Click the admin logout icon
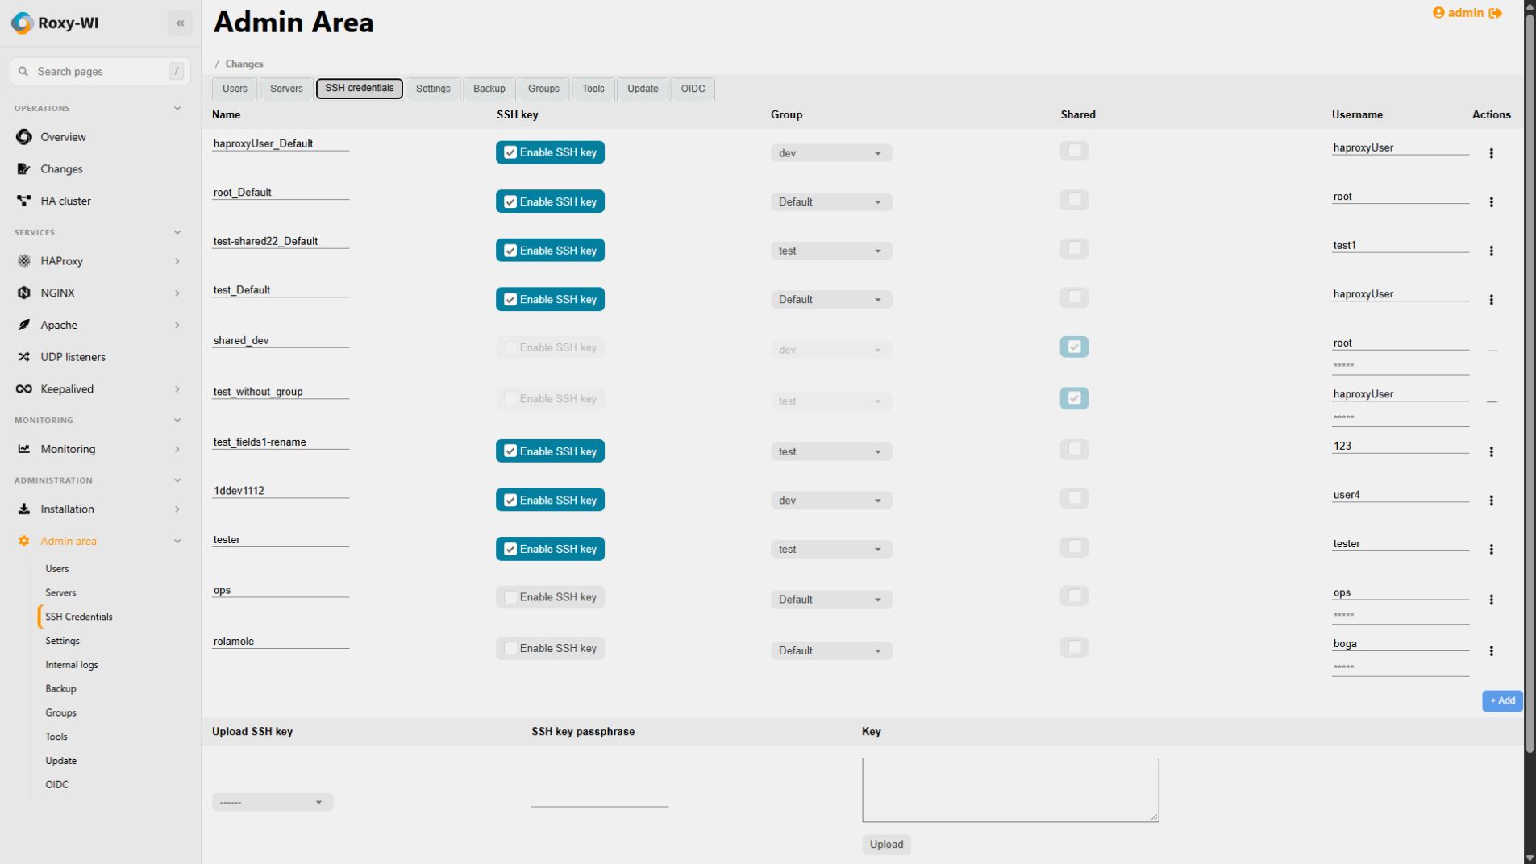1536x864 pixels. tap(1495, 13)
